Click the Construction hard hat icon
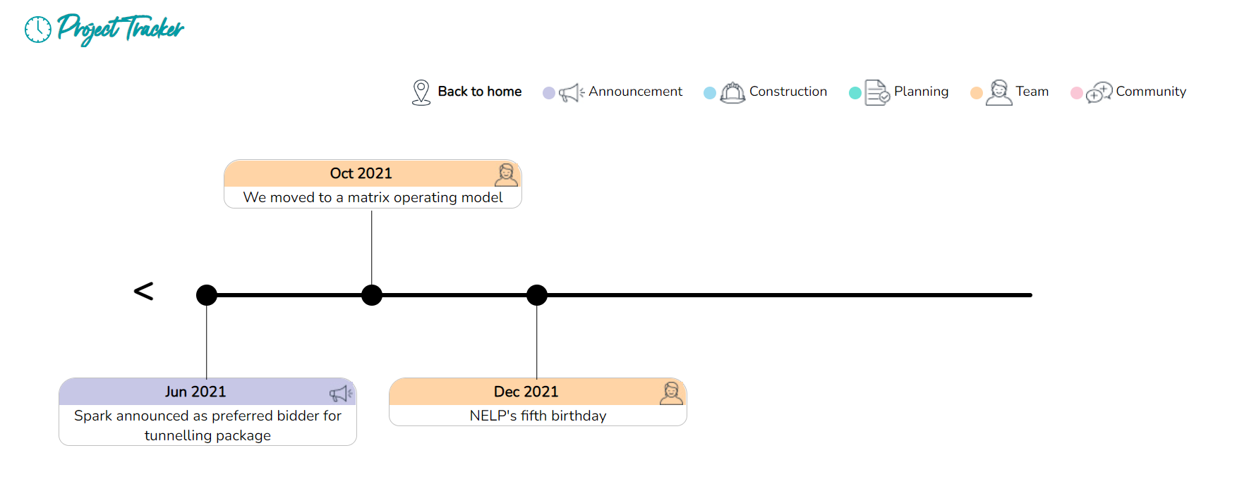Viewport: 1237px width, 479px height. point(732,92)
